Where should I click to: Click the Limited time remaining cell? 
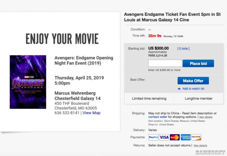149,99
